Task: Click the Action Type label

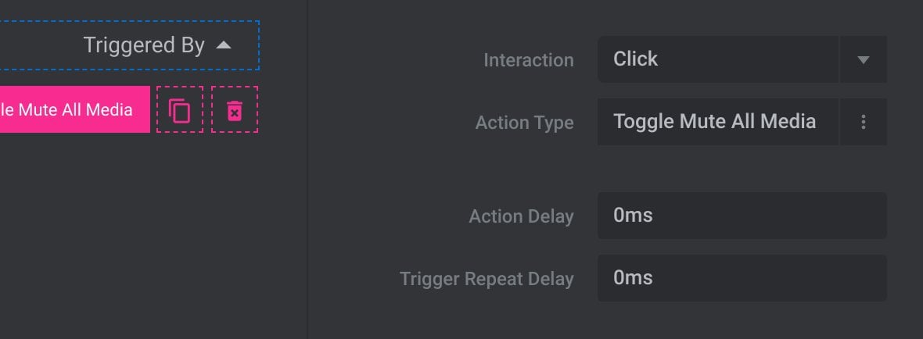Action: [x=525, y=123]
